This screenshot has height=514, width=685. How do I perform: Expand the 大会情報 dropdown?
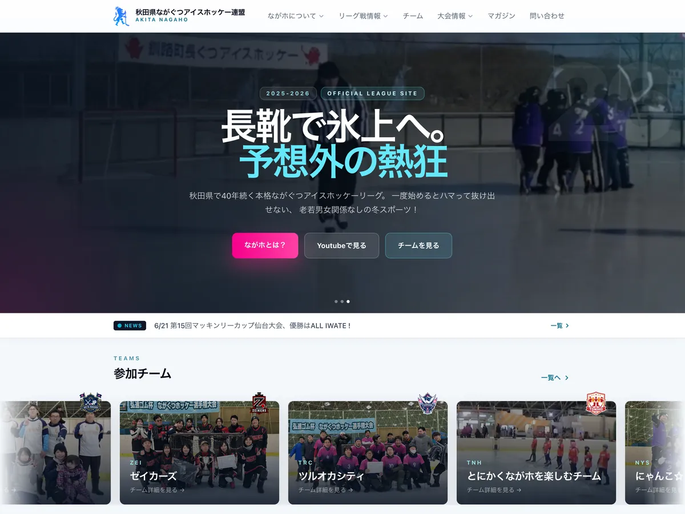coord(455,16)
